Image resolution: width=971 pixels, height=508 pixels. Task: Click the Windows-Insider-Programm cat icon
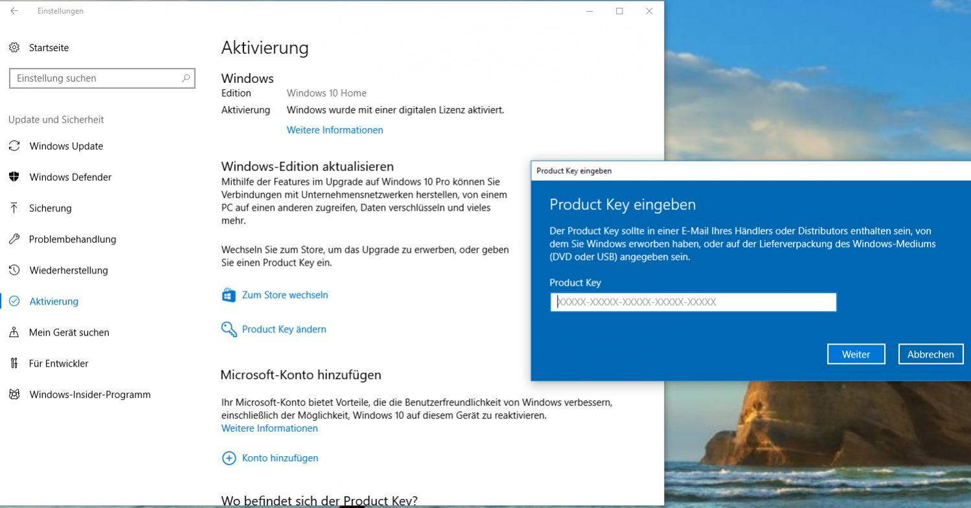[x=14, y=395]
